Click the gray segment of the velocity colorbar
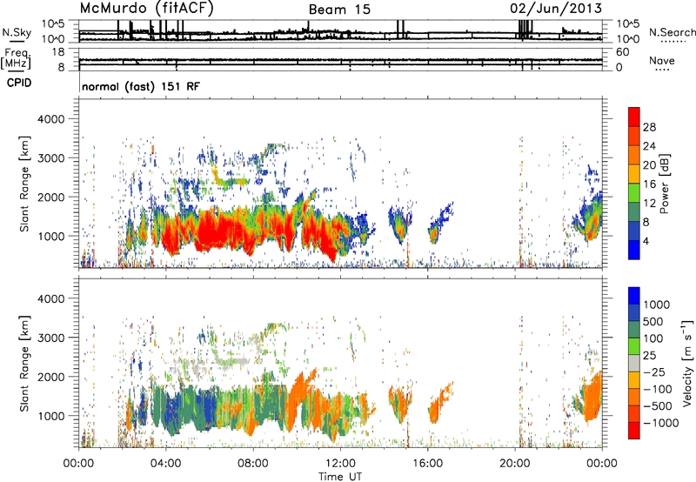The width and height of the screenshot is (696, 482). [x=634, y=363]
